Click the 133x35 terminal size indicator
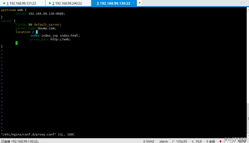Screen dimensions: 249x143 [180, 141]
